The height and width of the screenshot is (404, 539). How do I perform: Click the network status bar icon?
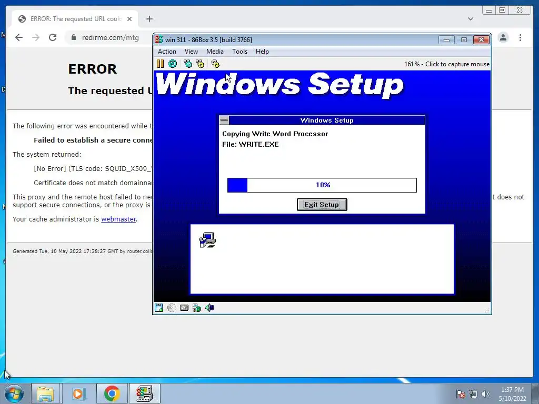pyautogui.click(x=197, y=307)
